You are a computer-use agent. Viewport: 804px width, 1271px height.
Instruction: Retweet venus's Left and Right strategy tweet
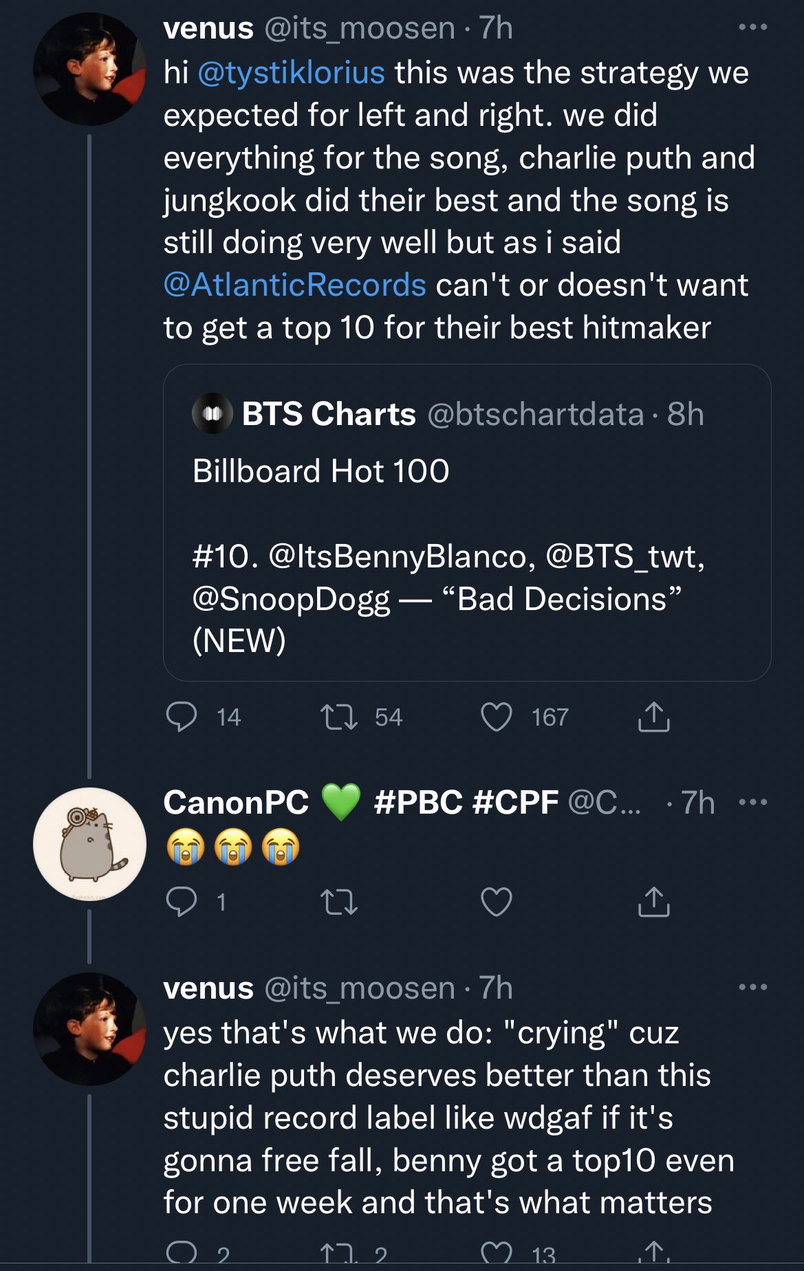pos(339,717)
